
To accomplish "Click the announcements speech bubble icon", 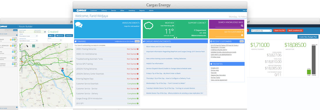I will (x=79, y=25).
